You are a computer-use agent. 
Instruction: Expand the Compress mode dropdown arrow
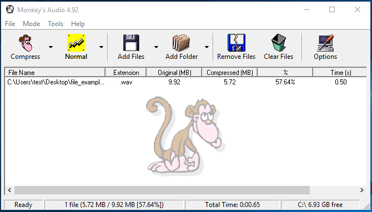pos(51,47)
